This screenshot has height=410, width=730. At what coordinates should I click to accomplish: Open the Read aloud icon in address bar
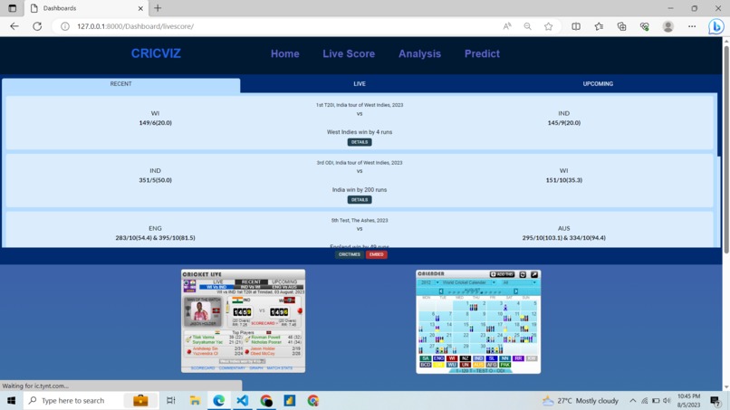[507, 26]
